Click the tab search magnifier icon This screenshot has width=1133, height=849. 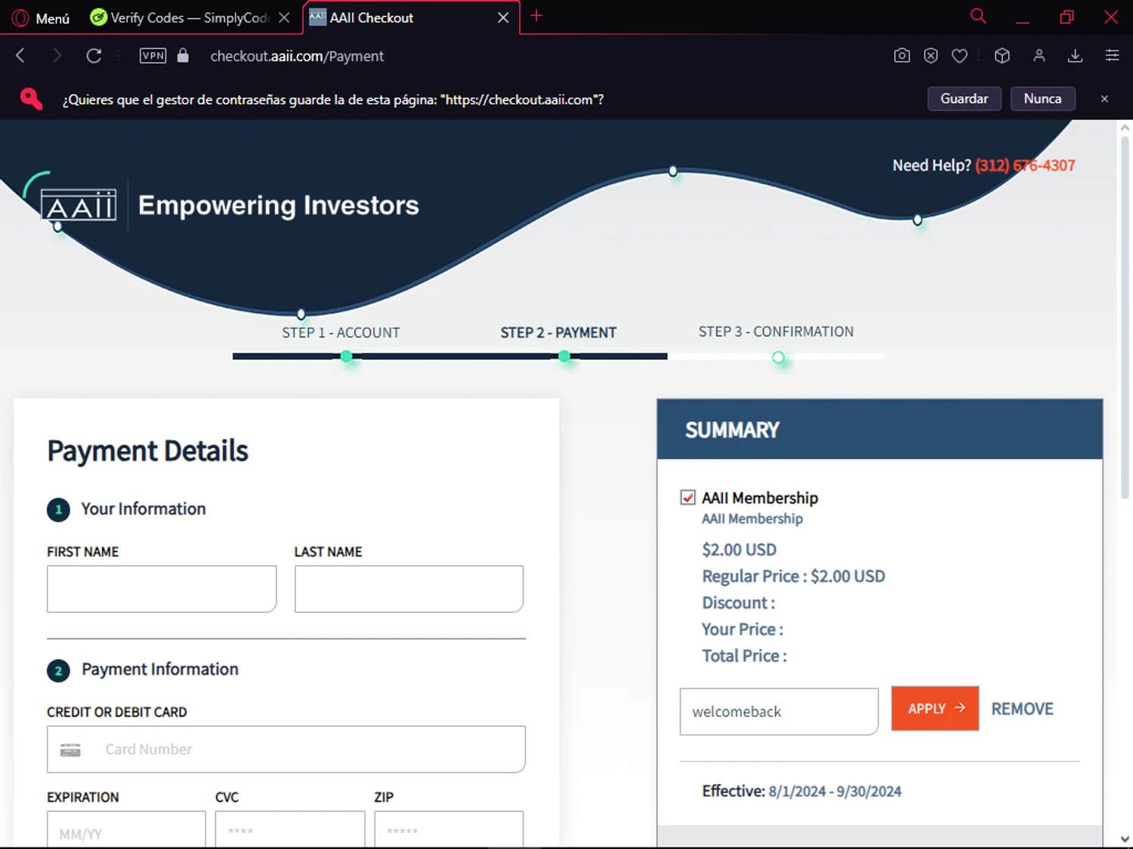click(978, 16)
